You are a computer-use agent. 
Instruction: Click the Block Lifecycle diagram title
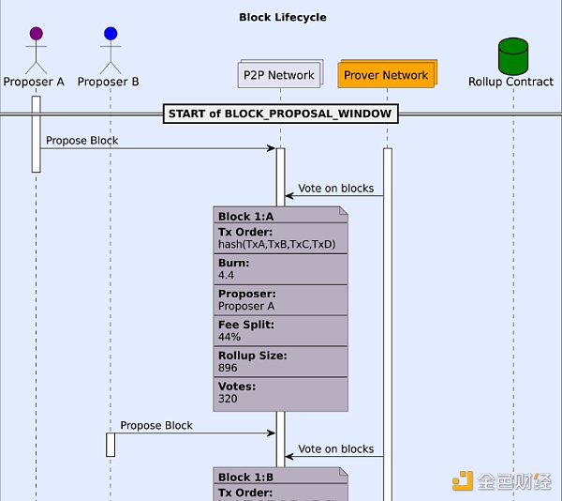282,17
